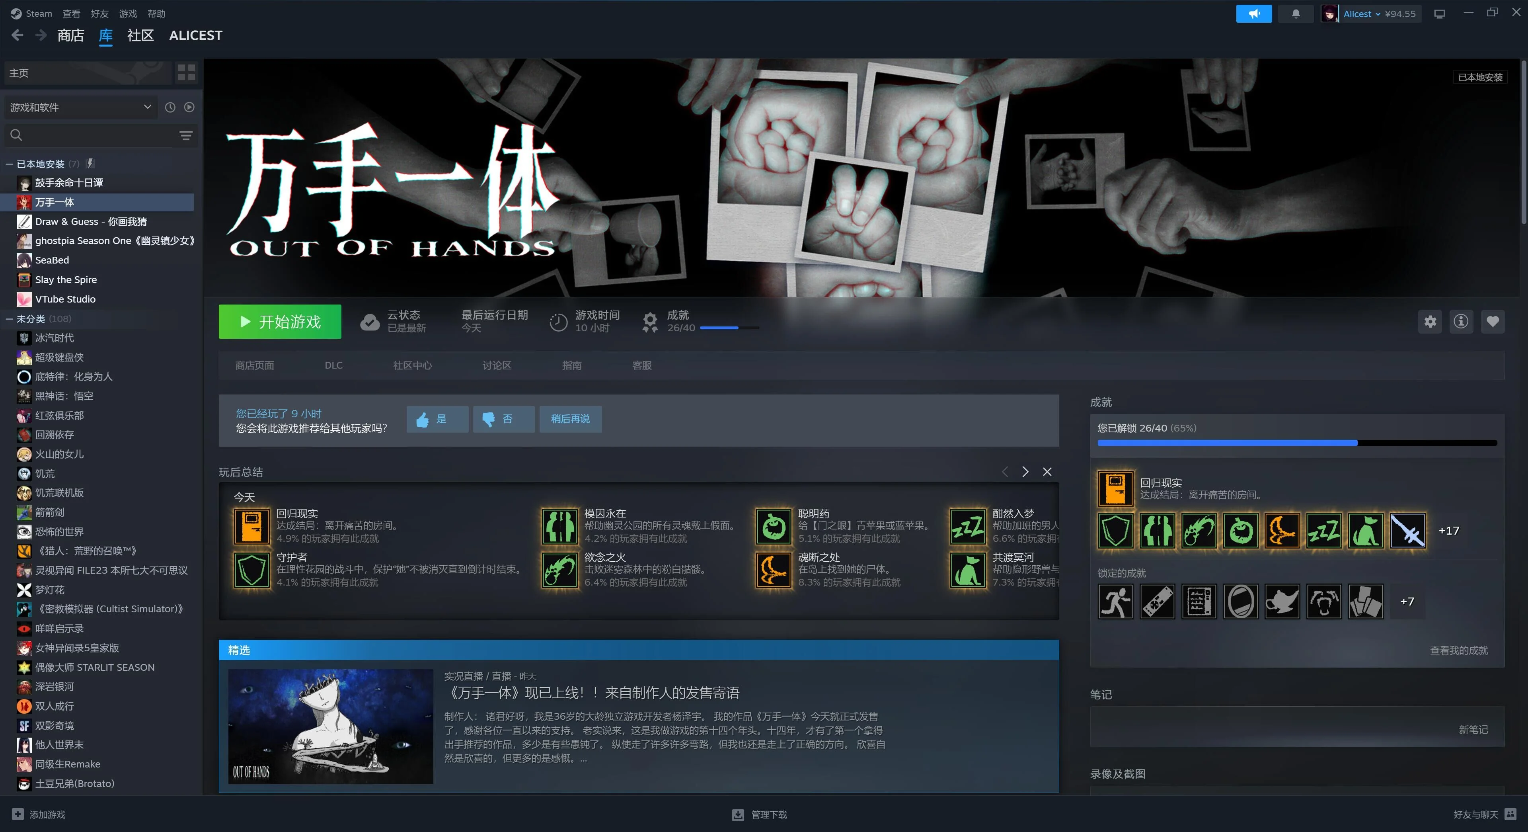Open 好友与聊天 panel

(x=1484, y=815)
